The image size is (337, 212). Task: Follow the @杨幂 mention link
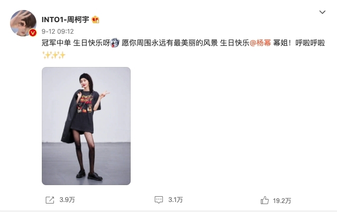pyautogui.click(x=260, y=43)
